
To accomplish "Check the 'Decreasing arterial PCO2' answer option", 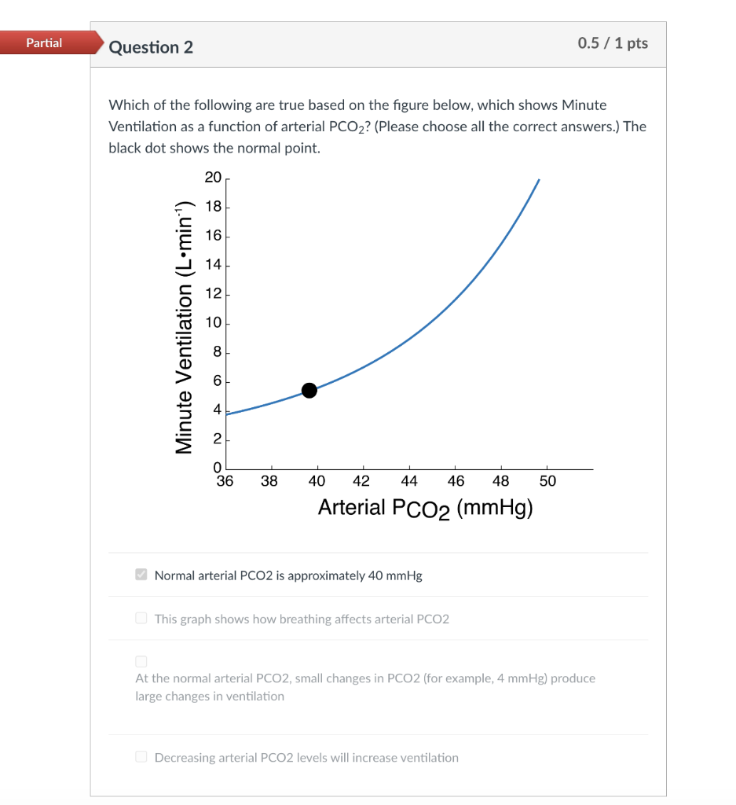I will tap(141, 756).
